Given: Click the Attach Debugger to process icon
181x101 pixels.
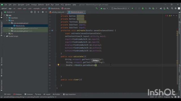Looking at the screenshot, I should tap(153, 8).
